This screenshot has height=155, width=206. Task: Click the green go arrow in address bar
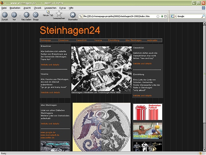click(162, 16)
